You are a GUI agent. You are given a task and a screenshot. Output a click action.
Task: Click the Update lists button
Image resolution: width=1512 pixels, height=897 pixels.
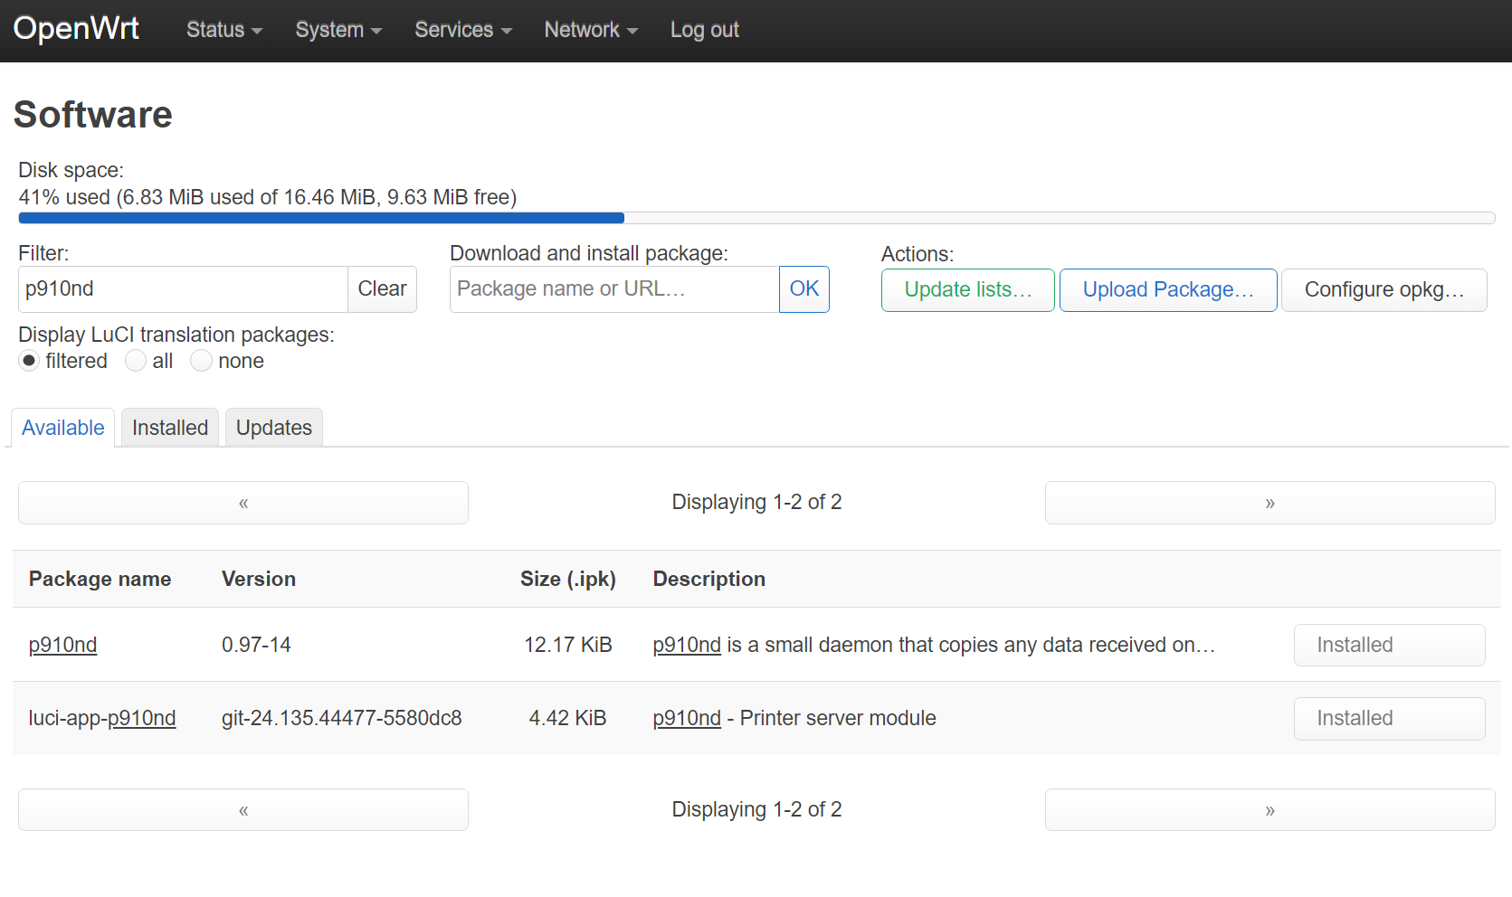pyautogui.click(x=967, y=290)
